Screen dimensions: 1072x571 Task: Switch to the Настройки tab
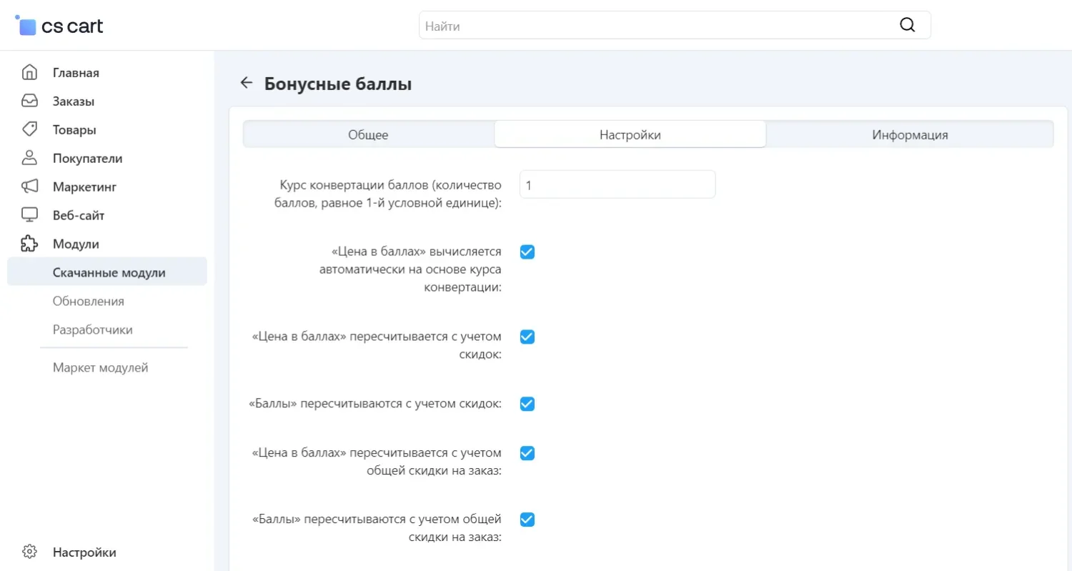(630, 134)
